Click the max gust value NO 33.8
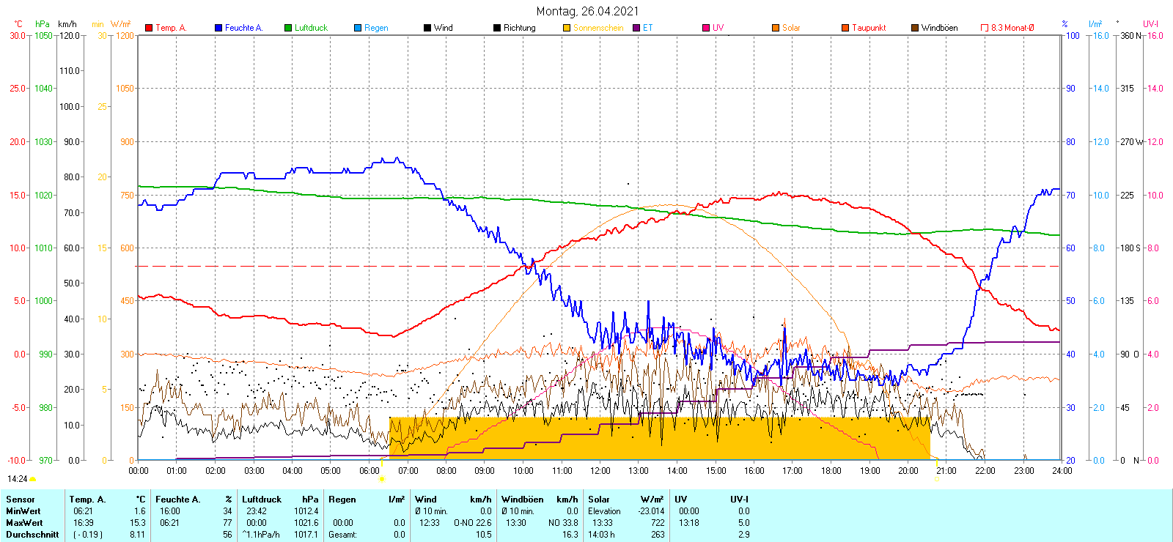Viewport: 1173px width, 542px height. pyautogui.click(x=563, y=523)
